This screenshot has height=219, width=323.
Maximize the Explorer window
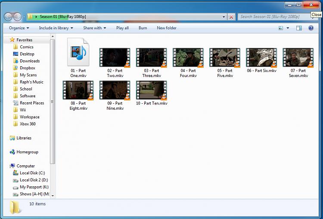click(x=298, y=5)
